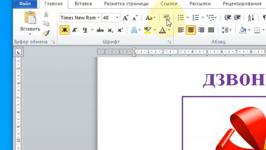Expand the Shading dropdown arrow
The height and width of the screenshot is (150, 266).
tap(249, 30)
